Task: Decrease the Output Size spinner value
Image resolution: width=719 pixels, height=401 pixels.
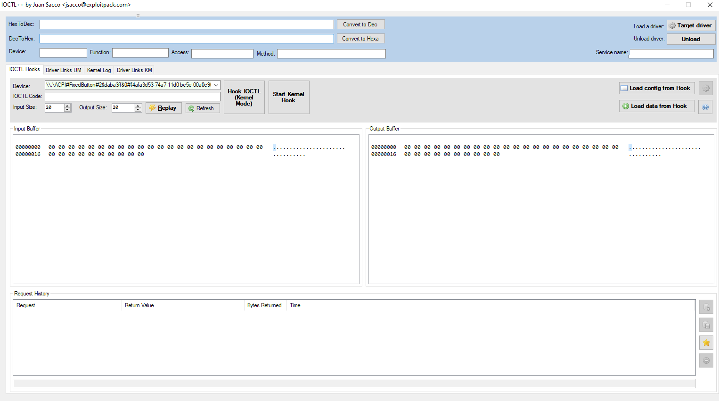Action: (x=138, y=110)
